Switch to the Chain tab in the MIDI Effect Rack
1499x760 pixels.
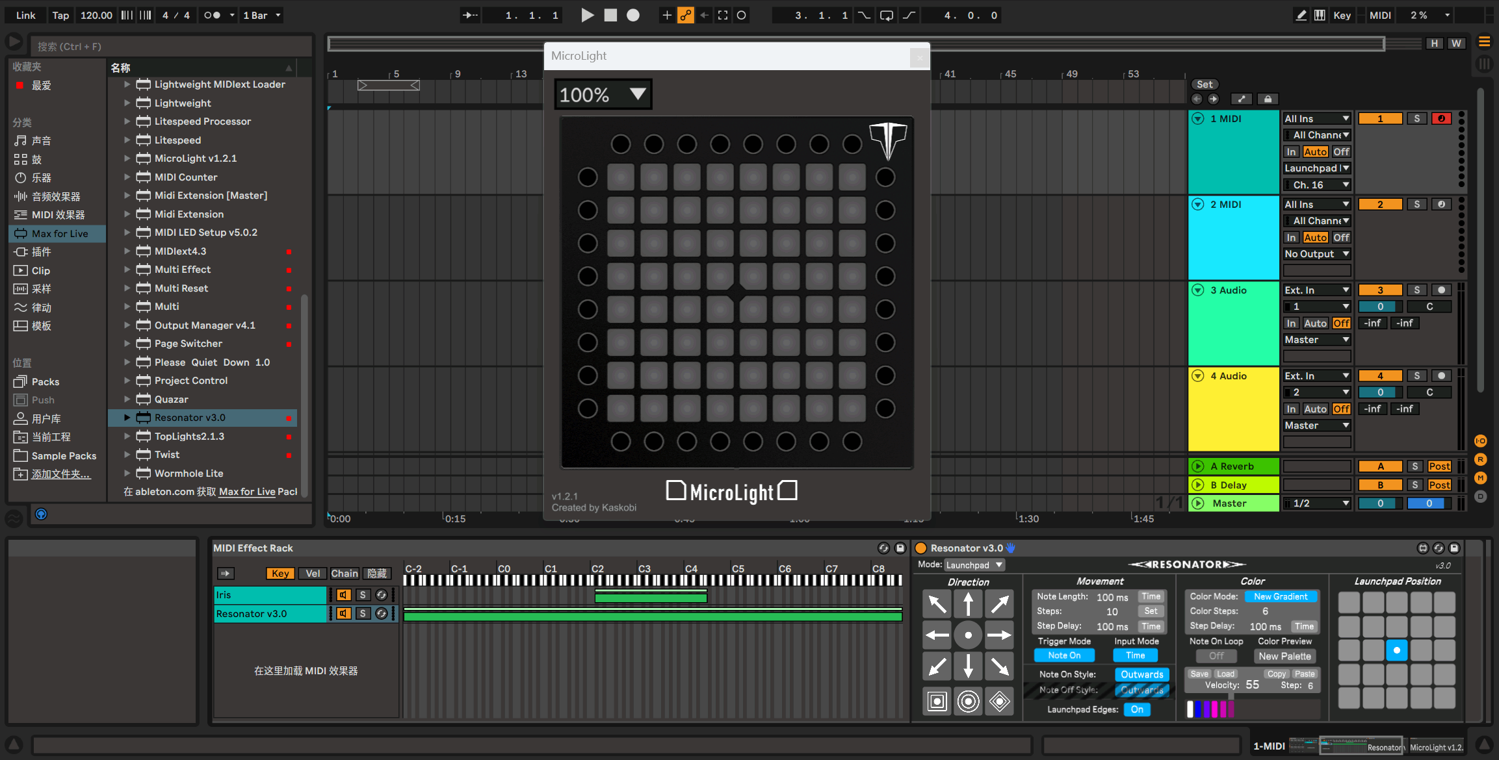click(345, 573)
